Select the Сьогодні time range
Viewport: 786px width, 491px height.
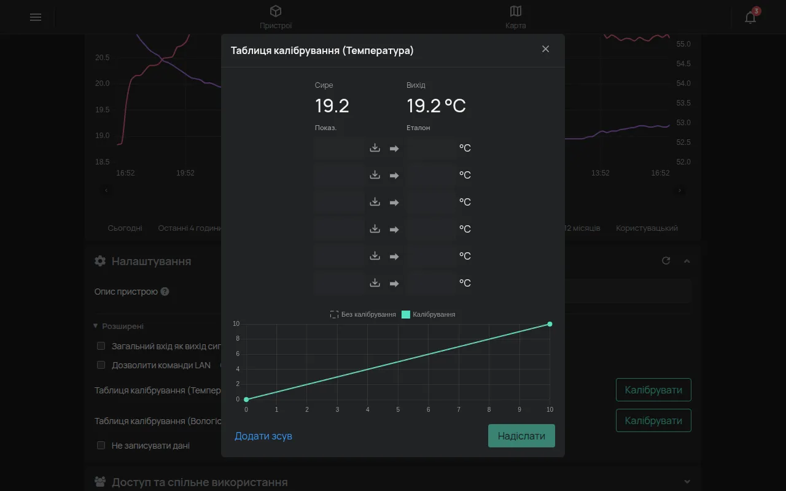(125, 228)
